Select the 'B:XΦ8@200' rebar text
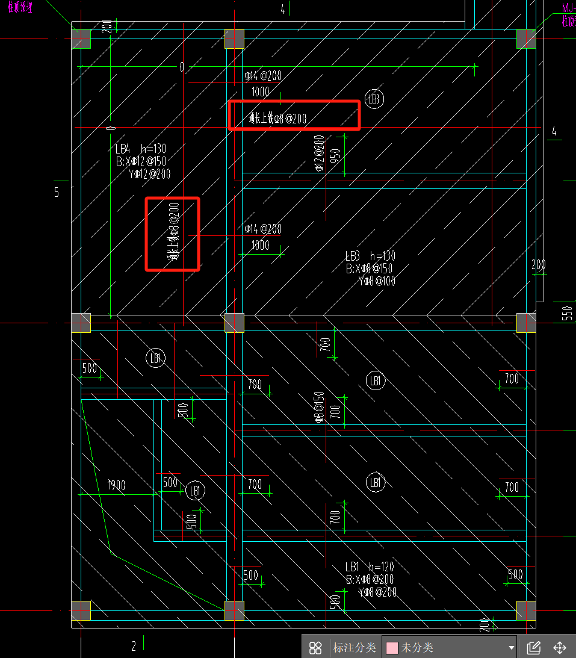Image resolution: width=576 pixels, height=658 pixels. click(370, 579)
